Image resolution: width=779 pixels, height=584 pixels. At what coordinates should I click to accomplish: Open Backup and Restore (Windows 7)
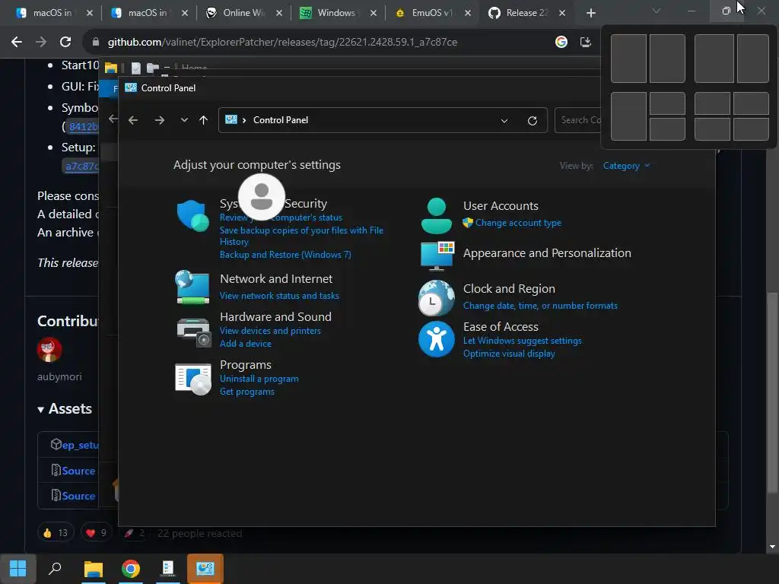285,255
